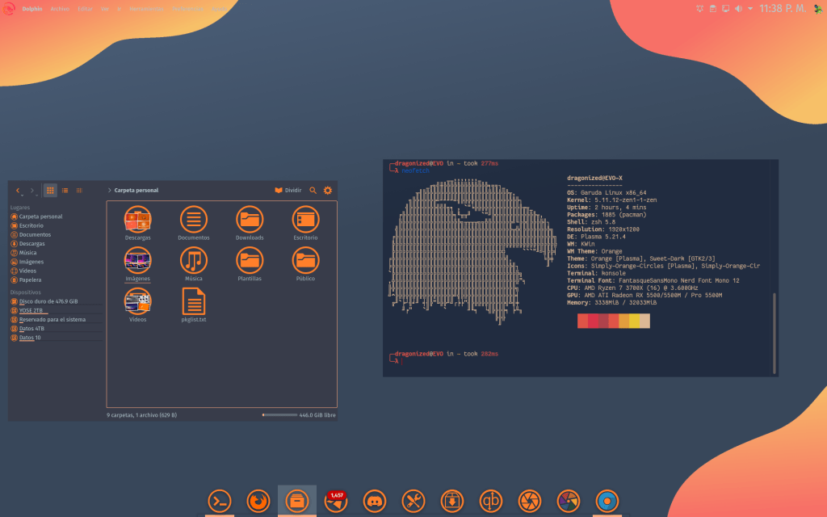Click the search icon in Dolphin toolbar
The width and height of the screenshot is (827, 517).
[313, 191]
